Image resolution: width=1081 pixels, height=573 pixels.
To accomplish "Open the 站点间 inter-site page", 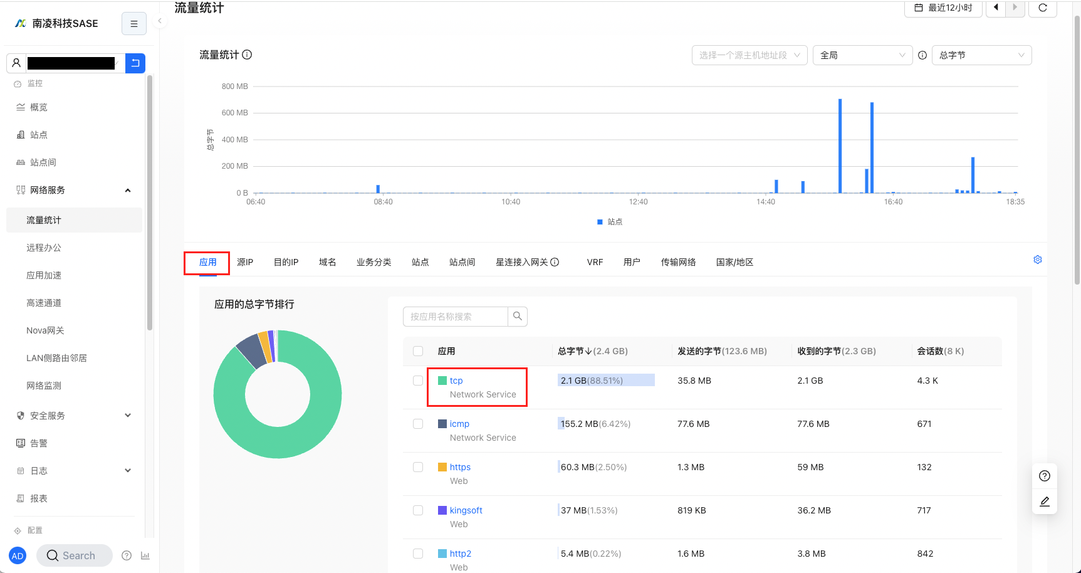I will pos(43,162).
